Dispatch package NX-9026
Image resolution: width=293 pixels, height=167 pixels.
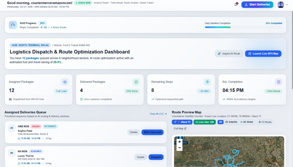156,157
